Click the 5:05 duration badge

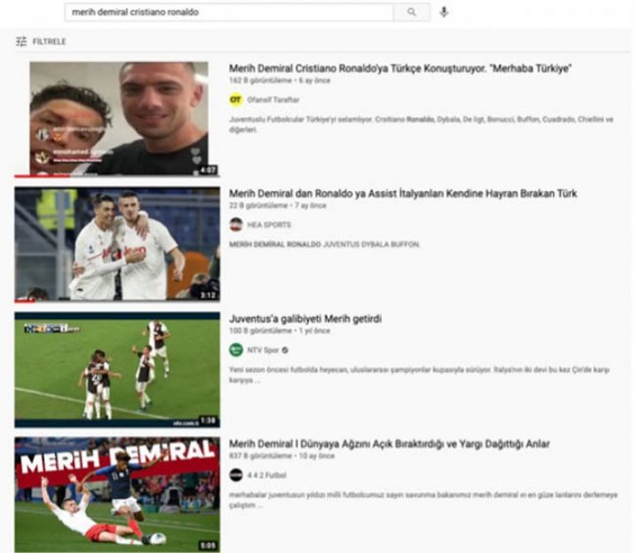(x=208, y=546)
